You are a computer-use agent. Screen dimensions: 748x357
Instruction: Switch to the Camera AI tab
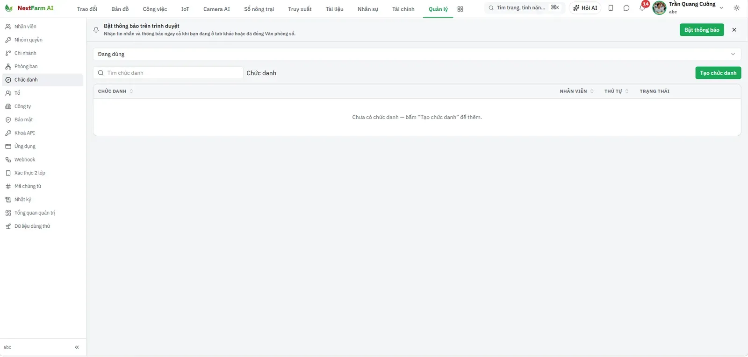pyautogui.click(x=216, y=9)
